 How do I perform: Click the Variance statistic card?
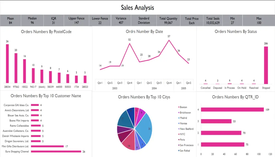pos(121,21)
